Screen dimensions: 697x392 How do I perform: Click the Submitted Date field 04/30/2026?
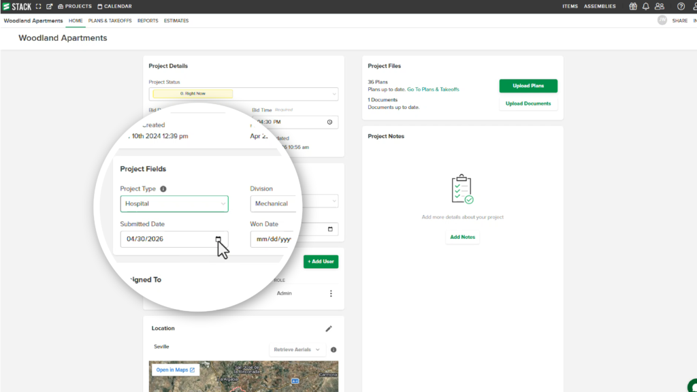[x=174, y=239]
